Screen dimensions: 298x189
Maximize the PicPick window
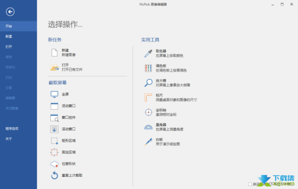[282, 4]
